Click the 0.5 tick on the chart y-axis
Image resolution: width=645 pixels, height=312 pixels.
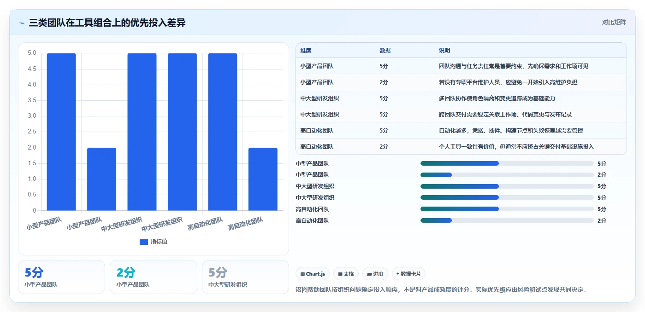(31, 195)
